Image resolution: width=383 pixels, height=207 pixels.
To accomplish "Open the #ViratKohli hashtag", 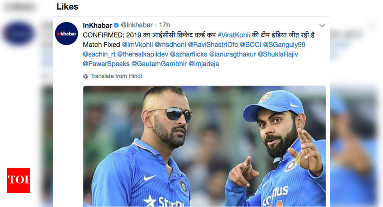I will [234, 35].
